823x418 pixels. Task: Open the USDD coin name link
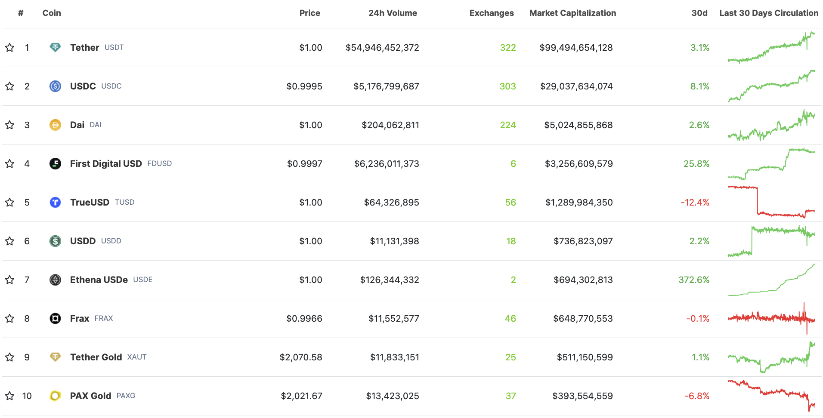click(83, 241)
